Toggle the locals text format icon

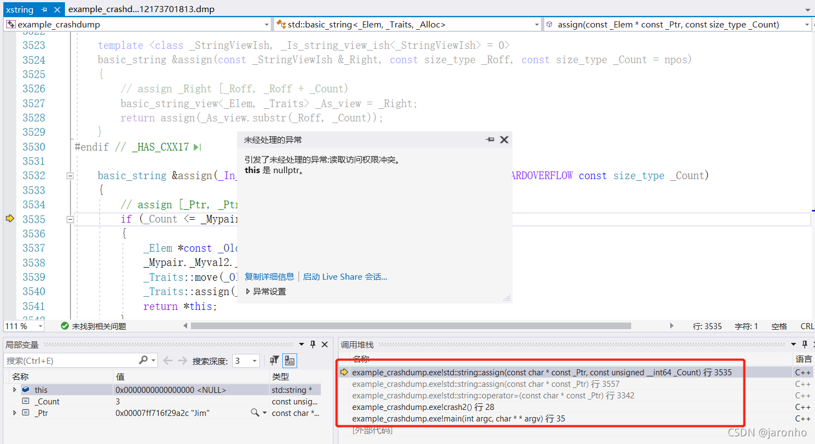point(290,360)
